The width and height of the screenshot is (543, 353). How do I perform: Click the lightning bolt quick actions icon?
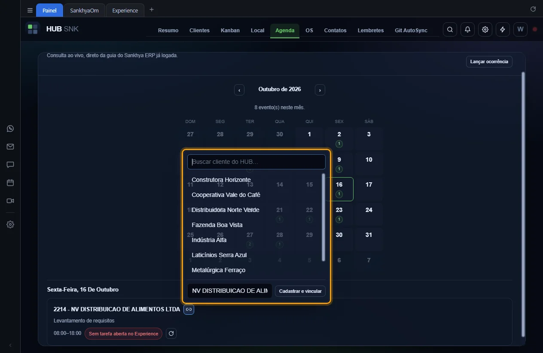click(x=503, y=29)
